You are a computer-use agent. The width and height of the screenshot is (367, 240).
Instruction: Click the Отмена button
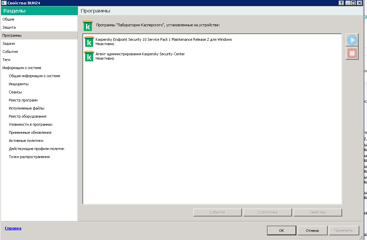(x=312, y=230)
